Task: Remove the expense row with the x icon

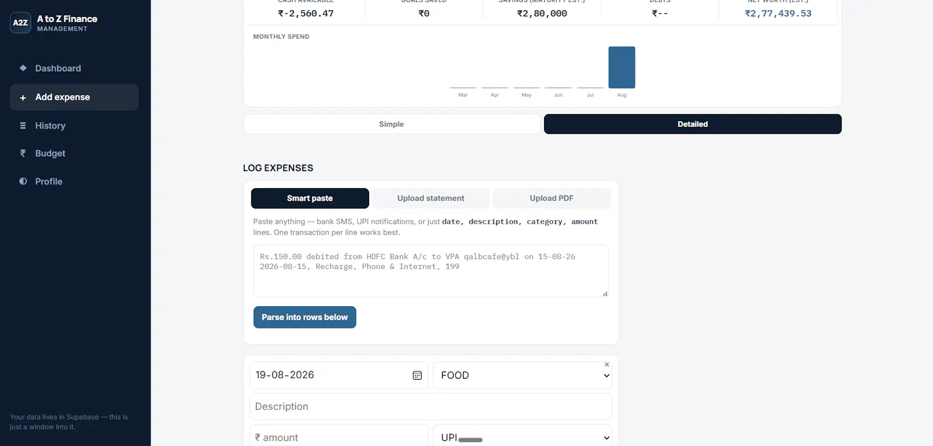Action: 606,364
